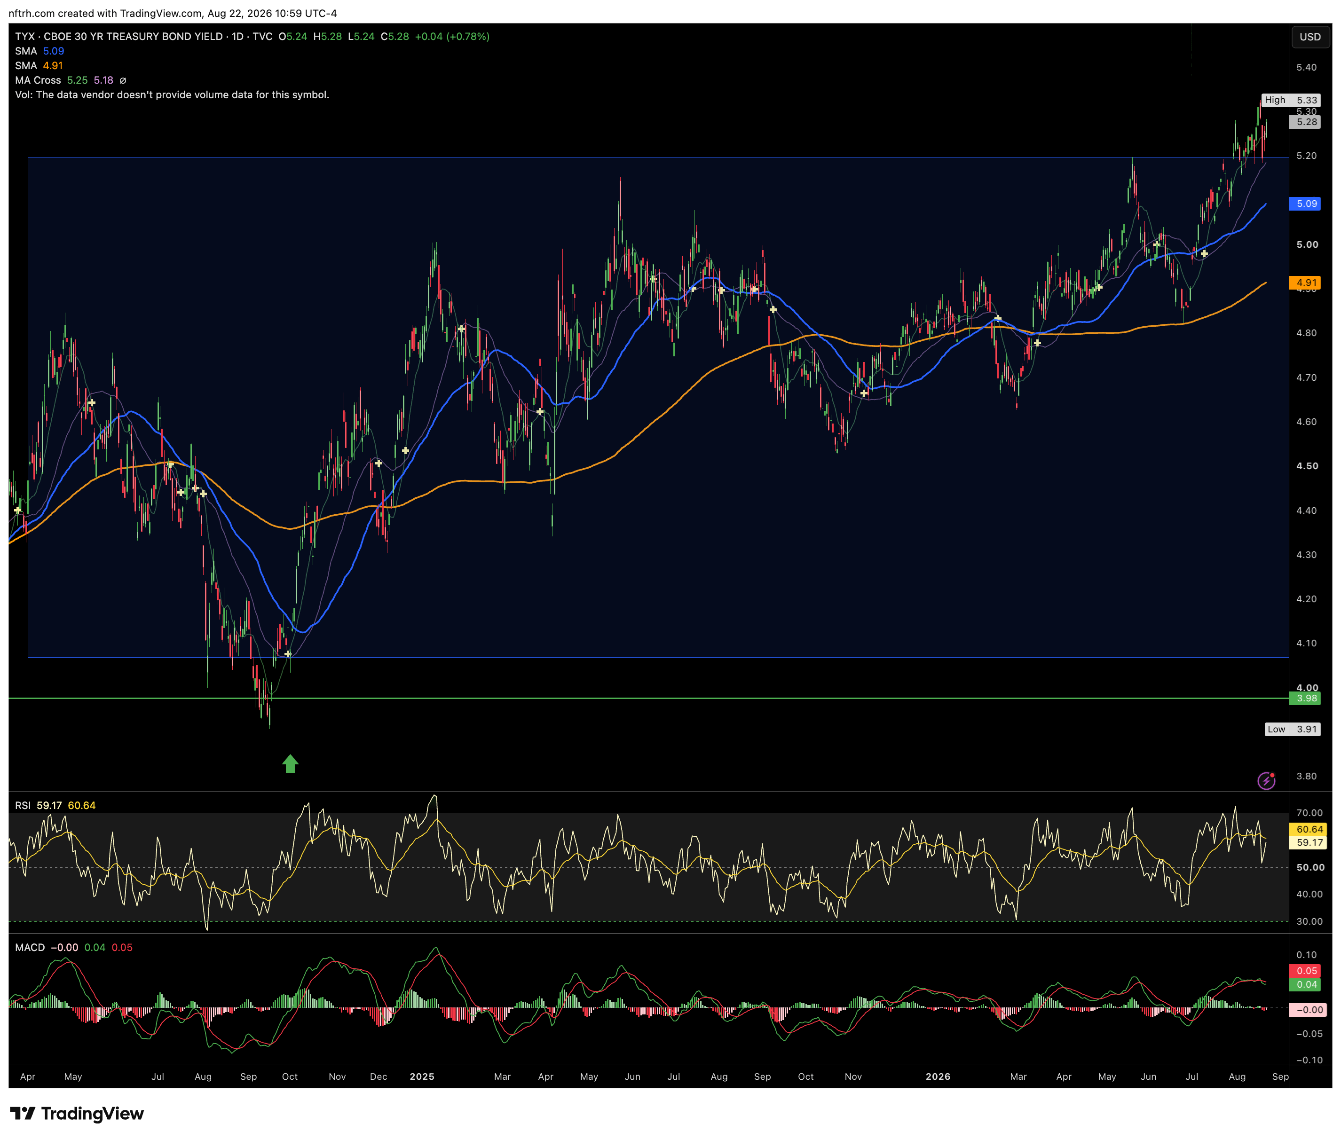The width and height of the screenshot is (1341, 1139).
Task: Click the 2026 year label on time axis
Action: pyautogui.click(x=938, y=1077)
